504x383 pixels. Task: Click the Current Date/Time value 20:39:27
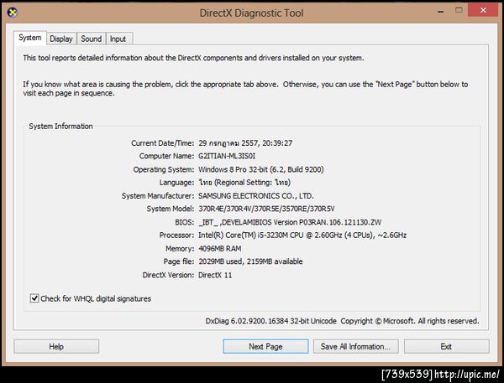point(245,143)
